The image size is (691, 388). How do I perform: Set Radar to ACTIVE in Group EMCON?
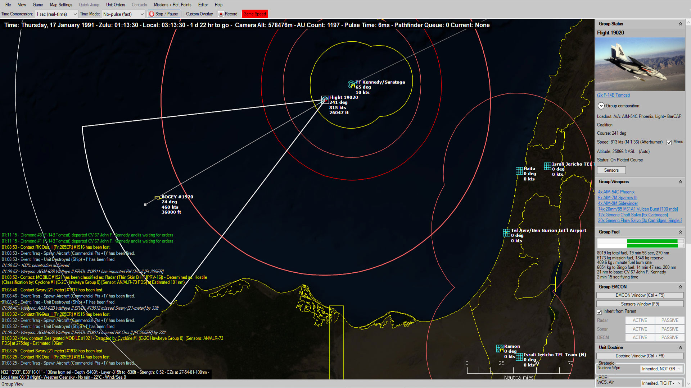click(x=640, y=320)
